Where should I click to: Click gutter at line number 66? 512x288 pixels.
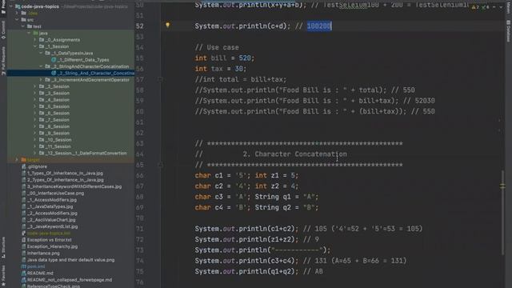click(140, 176)
